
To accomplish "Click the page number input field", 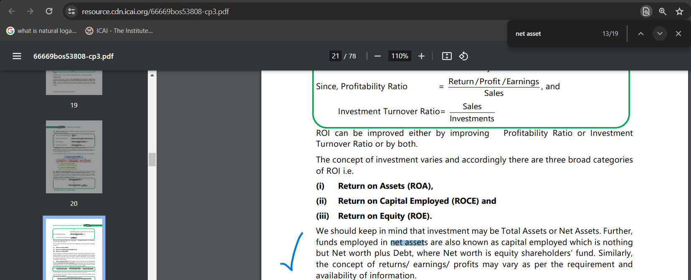I will pos(335,56).
